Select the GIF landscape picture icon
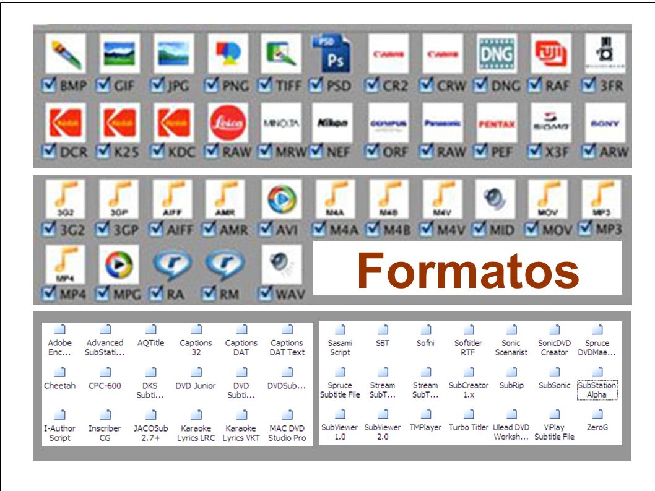 point(119,54)
